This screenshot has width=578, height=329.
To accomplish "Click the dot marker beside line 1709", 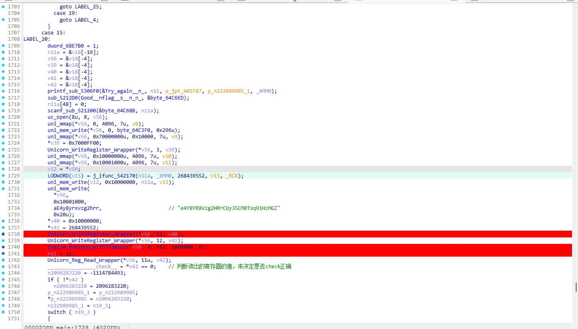I will [4, 46].
